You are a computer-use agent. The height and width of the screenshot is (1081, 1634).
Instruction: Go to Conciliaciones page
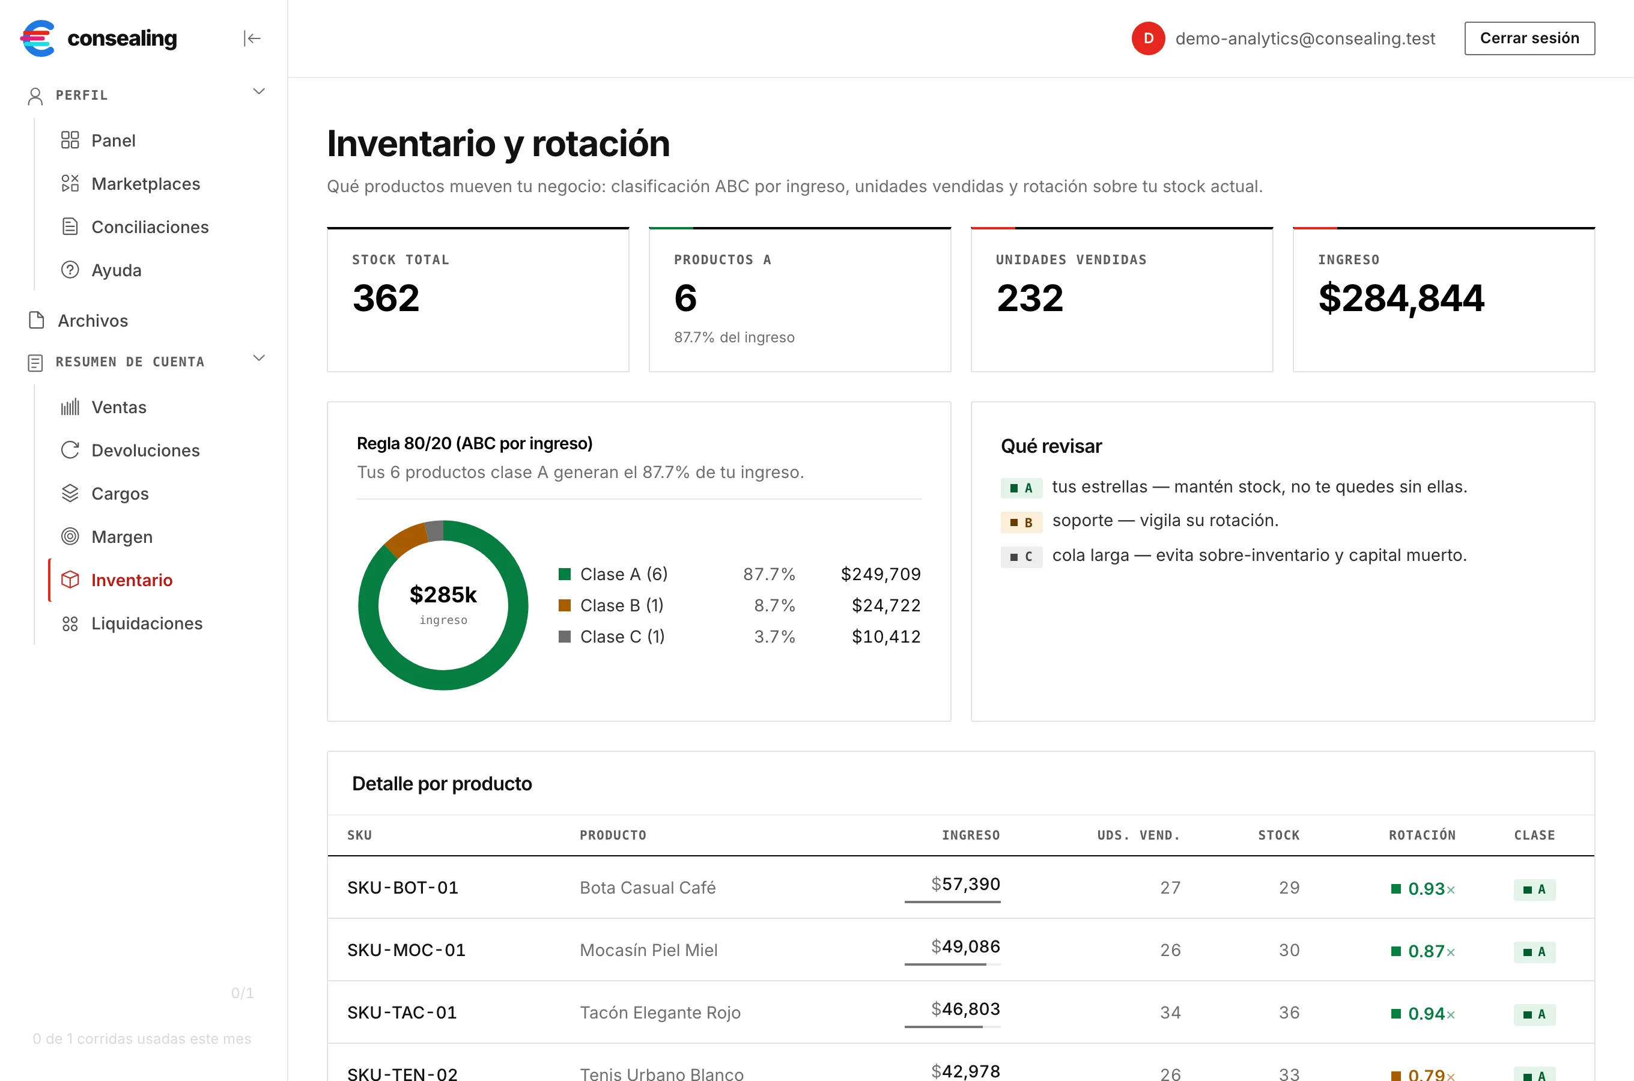pos(150,227)
